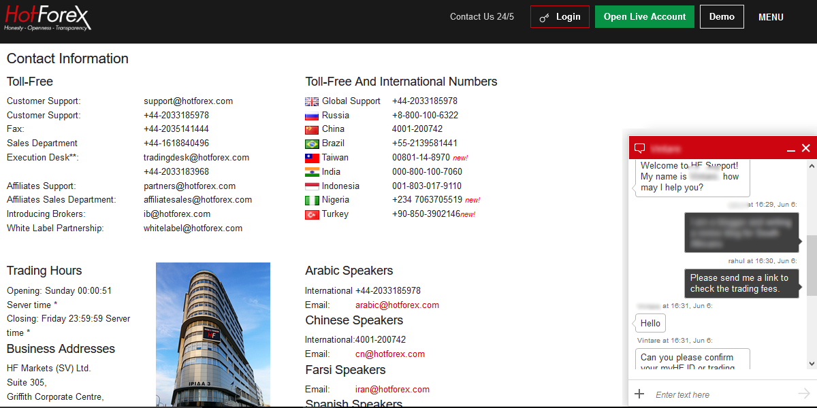Click the 'HF Markets (SV) Ltd.' address line
This screenshot has height=408, width=817.
point(48,369)
